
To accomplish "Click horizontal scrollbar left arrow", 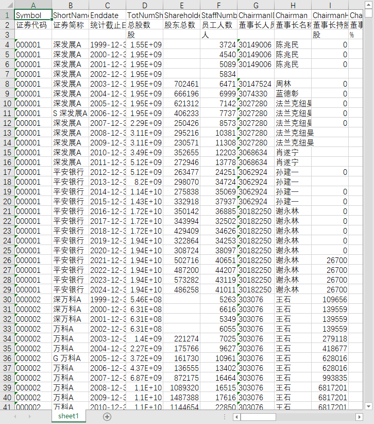I will click(x=236, y=417).
